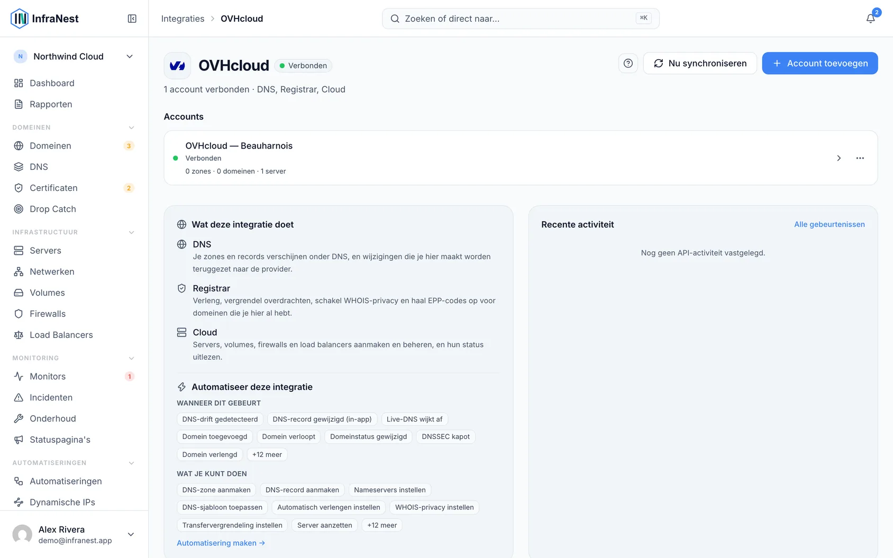Open Firewalls in the sidebar
This screenshot has width=893, height=558.
pos(74,314)
